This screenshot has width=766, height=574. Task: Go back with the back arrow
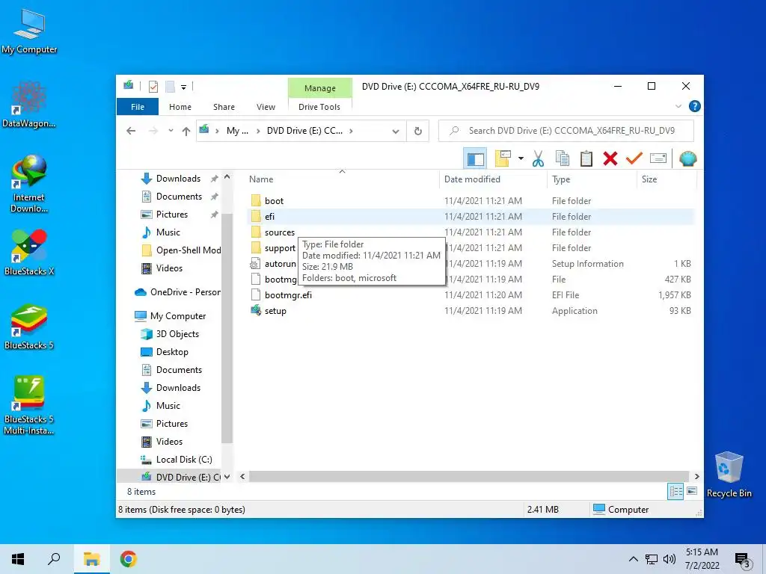[x=131, y=131]
